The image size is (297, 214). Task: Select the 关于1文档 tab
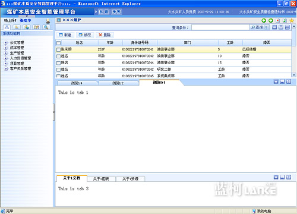(72, 178)
